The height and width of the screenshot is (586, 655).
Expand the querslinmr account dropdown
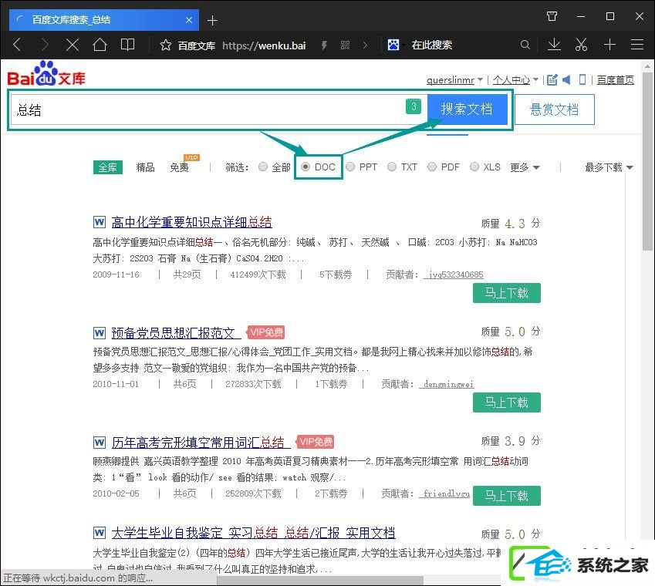point(480,79)
